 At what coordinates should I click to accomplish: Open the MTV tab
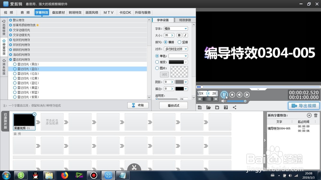click(108, 12)
